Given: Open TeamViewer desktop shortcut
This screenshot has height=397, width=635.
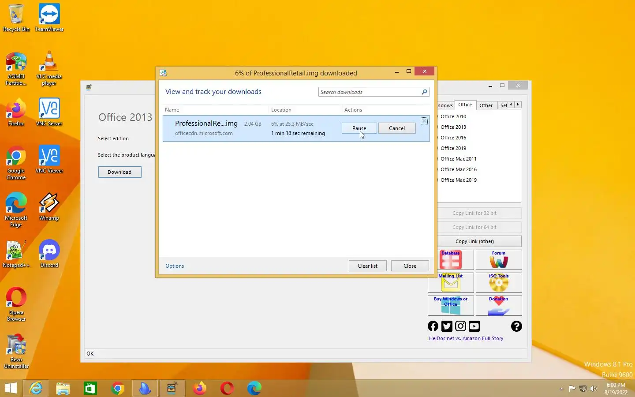Looking at the screenshot, I should [49, 18].
